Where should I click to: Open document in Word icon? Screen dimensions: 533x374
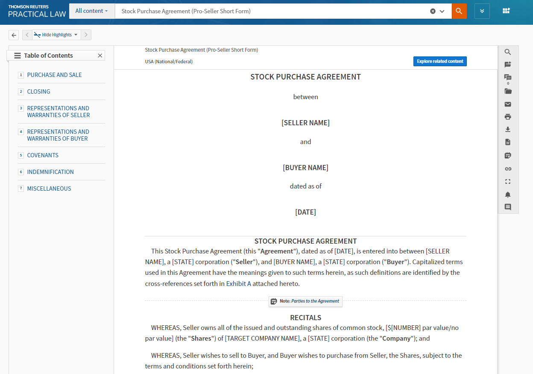coord(508,142)
